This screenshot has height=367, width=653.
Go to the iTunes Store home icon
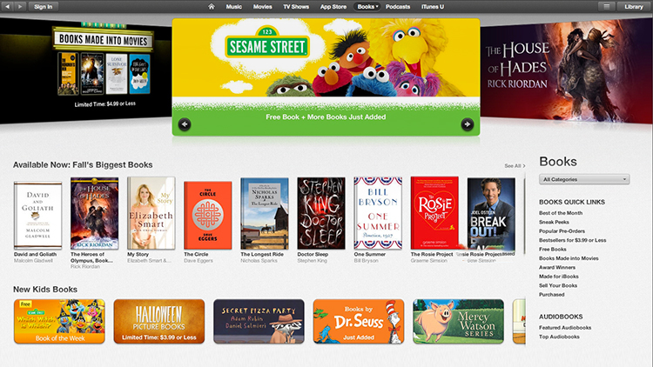coord(212,7)
